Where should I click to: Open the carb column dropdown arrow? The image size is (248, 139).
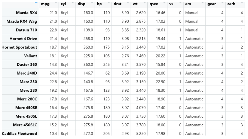pyautogui.click(x=242, y=3)
